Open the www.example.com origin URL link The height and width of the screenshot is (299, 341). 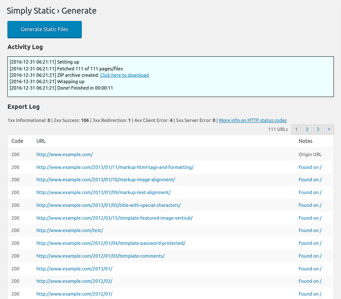pos(64,154)
